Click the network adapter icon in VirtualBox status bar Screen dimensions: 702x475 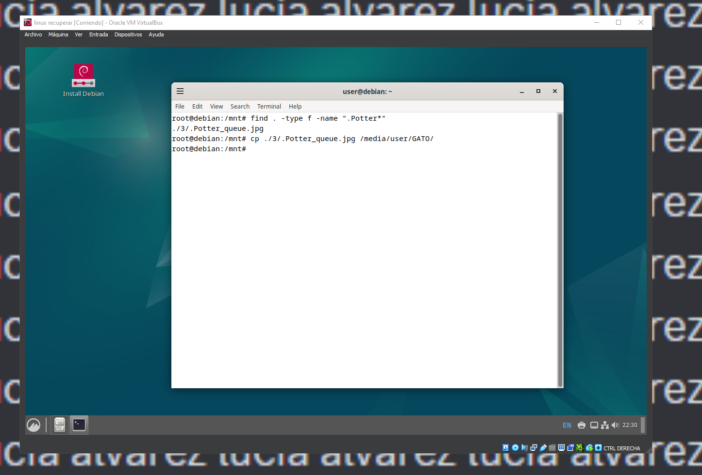point(534,448)
